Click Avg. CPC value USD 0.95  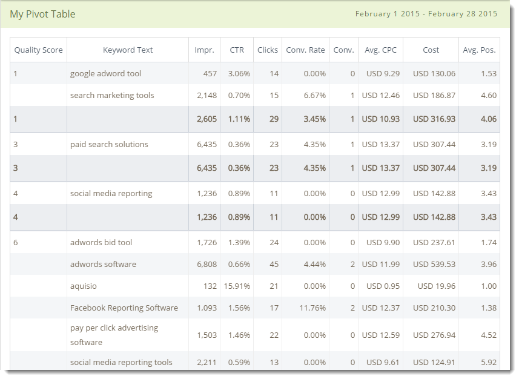pos(383,286)
